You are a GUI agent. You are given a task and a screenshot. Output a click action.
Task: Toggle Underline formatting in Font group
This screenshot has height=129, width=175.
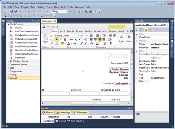pos(65,40)
